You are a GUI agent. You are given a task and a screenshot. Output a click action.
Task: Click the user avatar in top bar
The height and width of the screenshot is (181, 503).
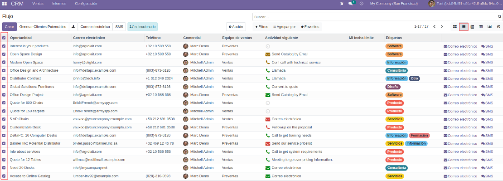tap(431, 4)
